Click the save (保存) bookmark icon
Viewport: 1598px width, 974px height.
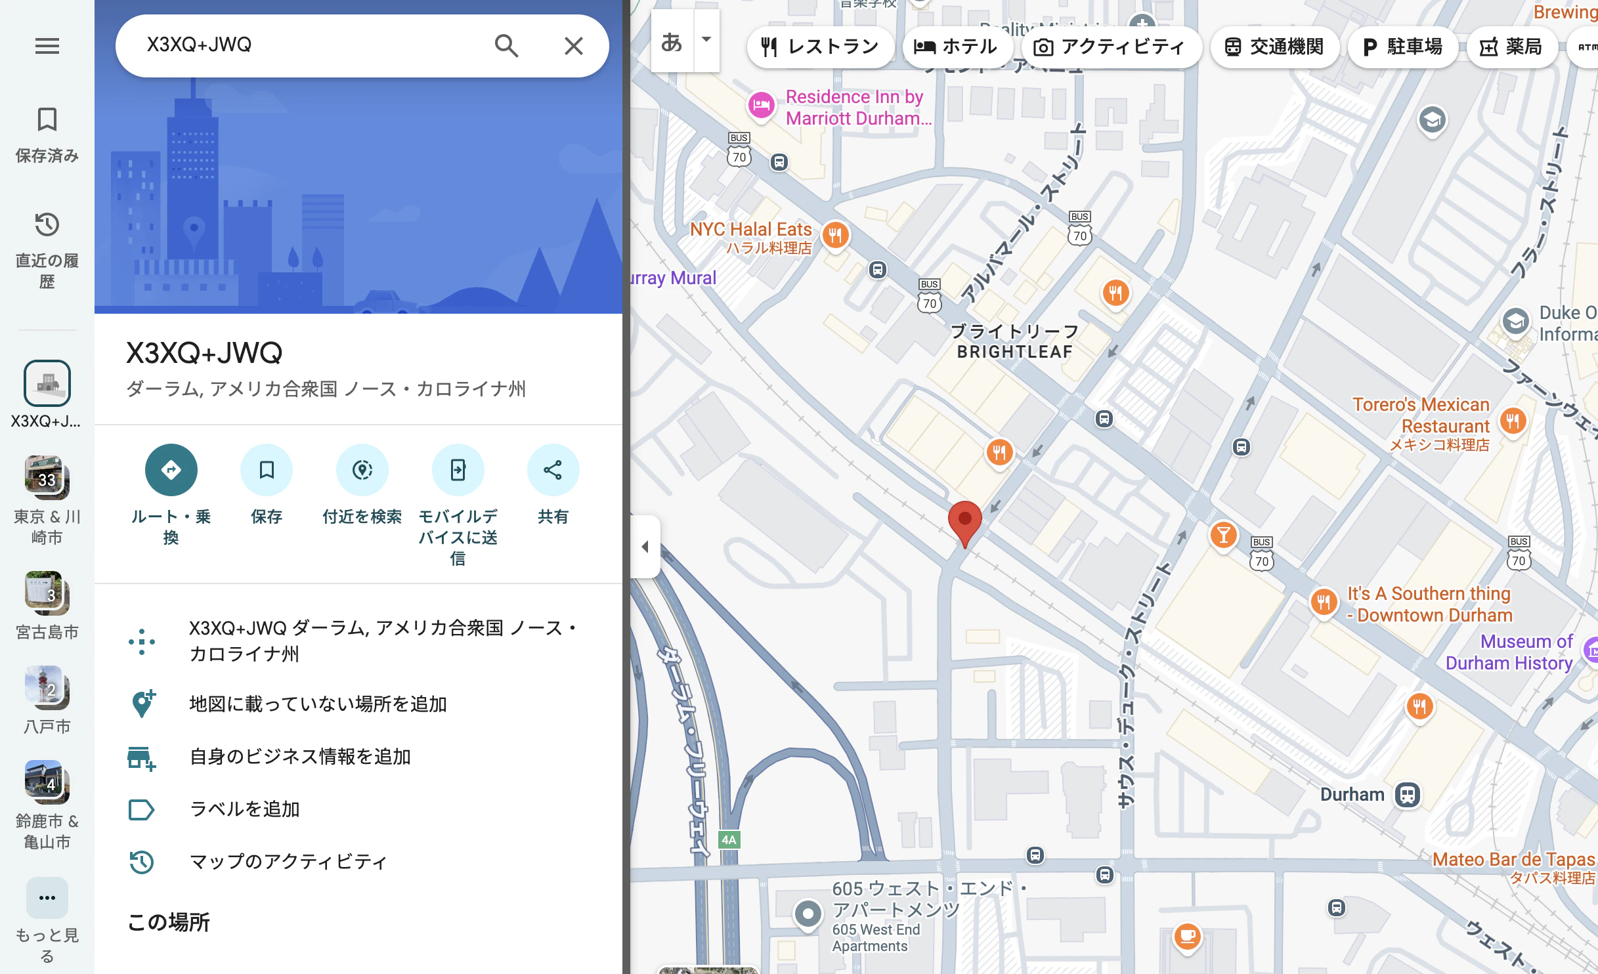click(266, 469)
